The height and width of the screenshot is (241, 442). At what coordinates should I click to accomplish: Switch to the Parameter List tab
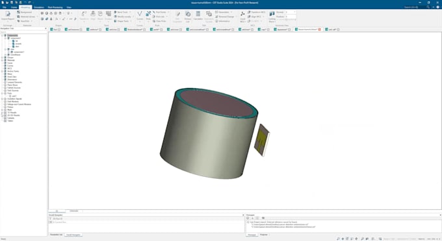[x=56, y=235]
